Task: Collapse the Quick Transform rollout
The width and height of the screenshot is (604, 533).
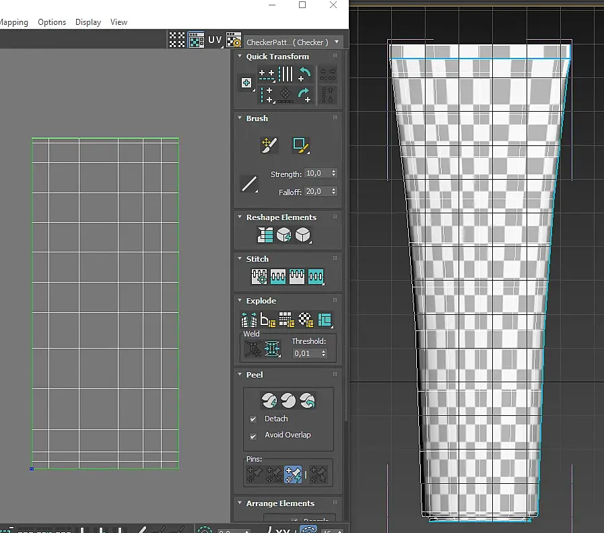Action: coord(240,57)
